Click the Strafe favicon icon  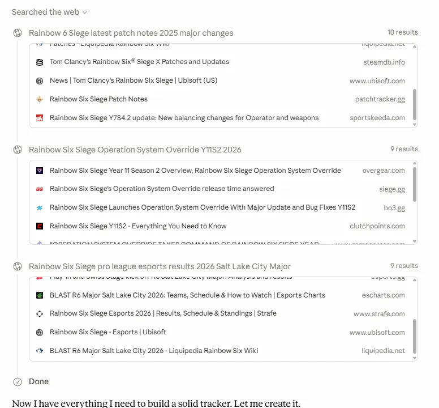click(40, 314)
